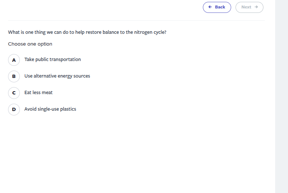Pick the circle labeled C
This screenshot has height=193, width=288.
point(14,93)
